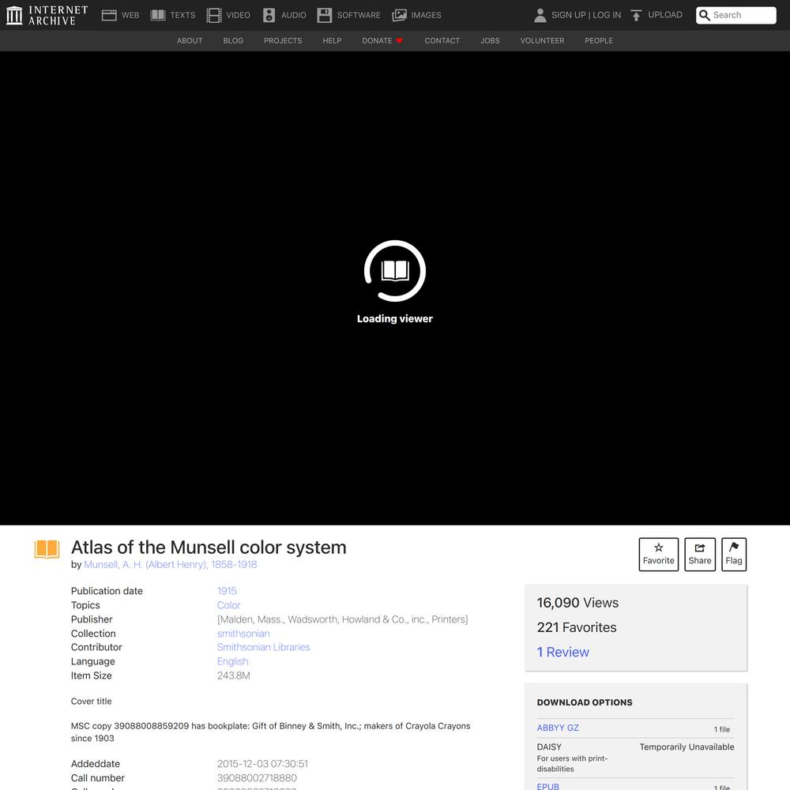Open the Video film icon
790x790 pixels.
coord(213,15)
